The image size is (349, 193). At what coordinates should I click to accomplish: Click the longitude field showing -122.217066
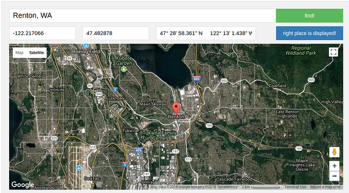(x=42, y=33)
